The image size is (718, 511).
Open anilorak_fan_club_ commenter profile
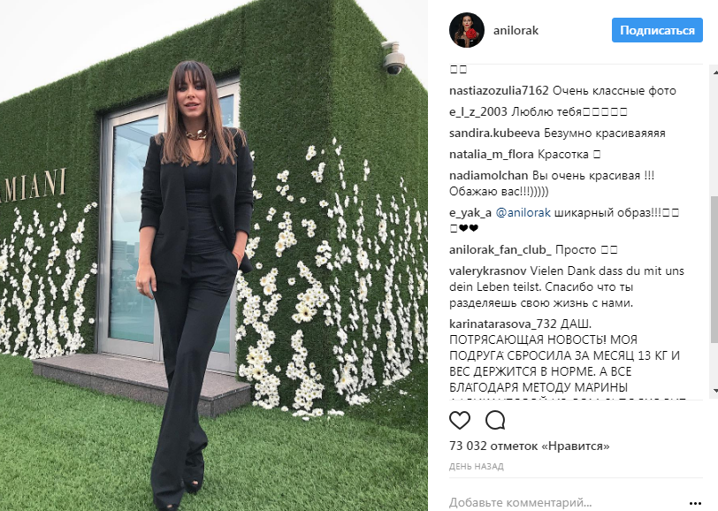tap(500, 250)
